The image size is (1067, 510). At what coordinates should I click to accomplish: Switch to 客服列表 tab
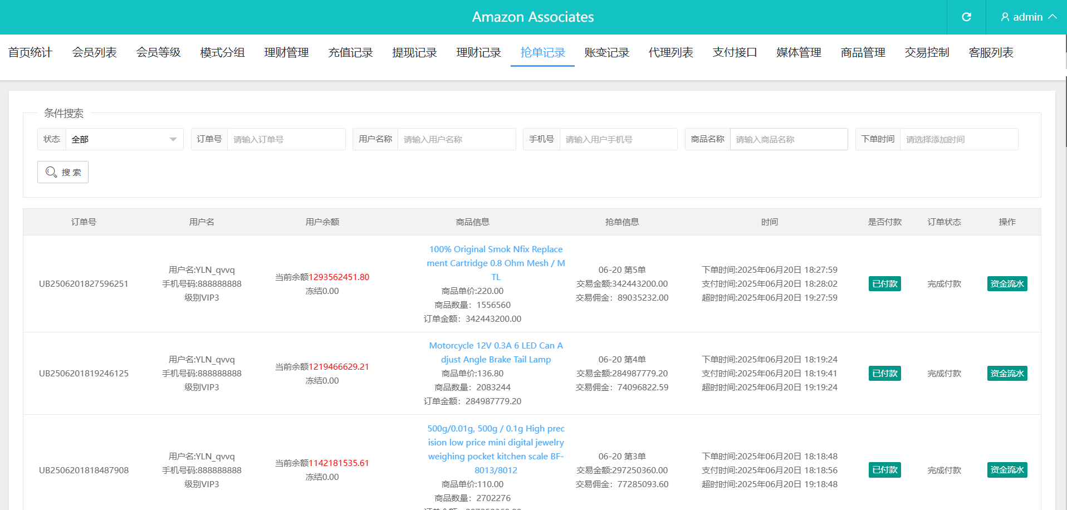991,52
